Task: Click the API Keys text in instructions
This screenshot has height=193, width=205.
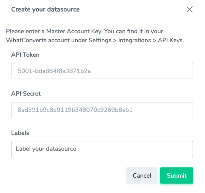Action: click(171, 40)
